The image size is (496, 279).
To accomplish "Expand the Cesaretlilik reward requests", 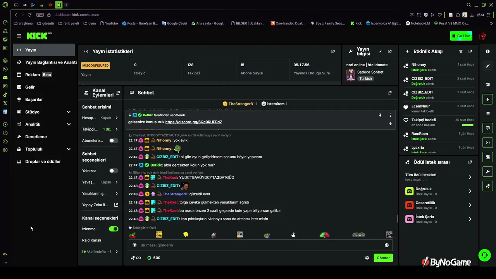I will click(438, 205).
